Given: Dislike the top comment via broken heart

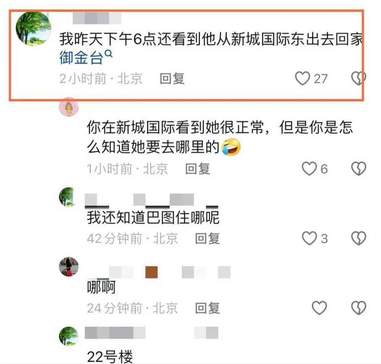Looking at the screenshot, I should (359, 78).
